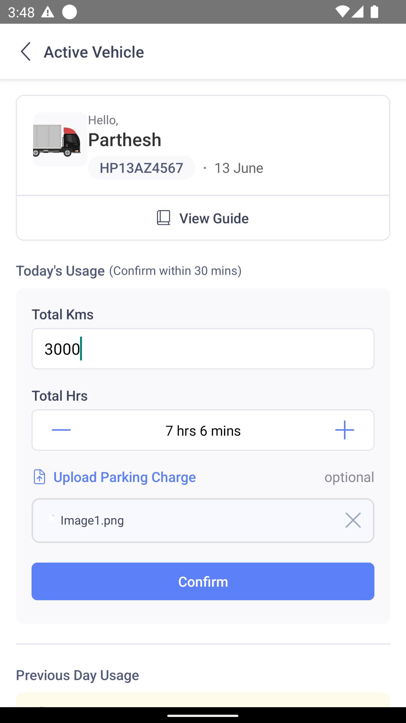The width and height of the screenshot is (406, 723).
Task: Go back from Active Vehicle screen
Action: tap(26, 52)
